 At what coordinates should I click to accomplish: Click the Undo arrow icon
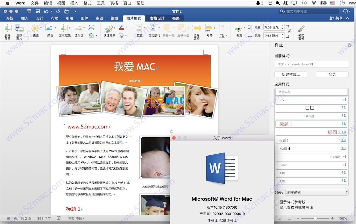tap(46, 11)
